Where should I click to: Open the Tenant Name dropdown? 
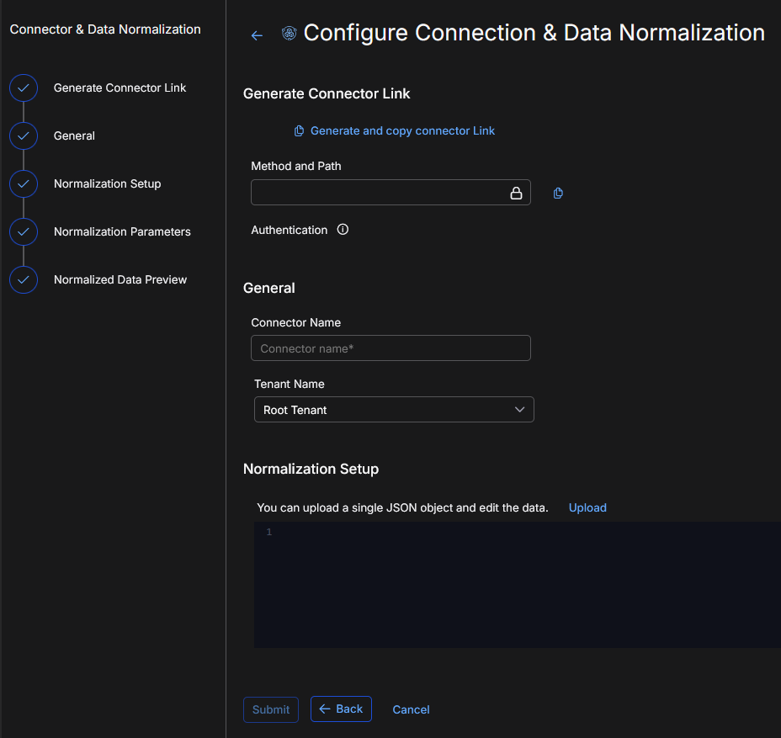pyautogui.click(x=393, y=410)
